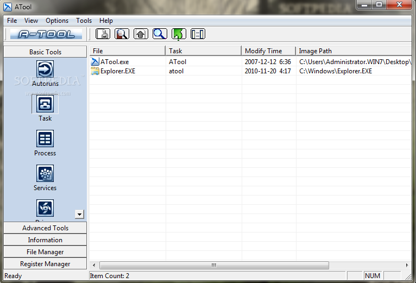Viewport: 416px width, 283px height.
Task: Select the Basic Tools panel header
Action: pyautogui.click(x=45, y=52)
